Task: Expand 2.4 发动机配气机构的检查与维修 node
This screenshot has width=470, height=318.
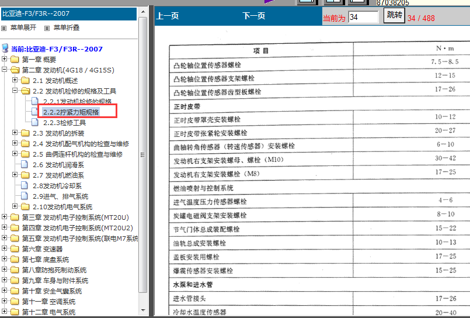Action: click(x=15, y=143)
